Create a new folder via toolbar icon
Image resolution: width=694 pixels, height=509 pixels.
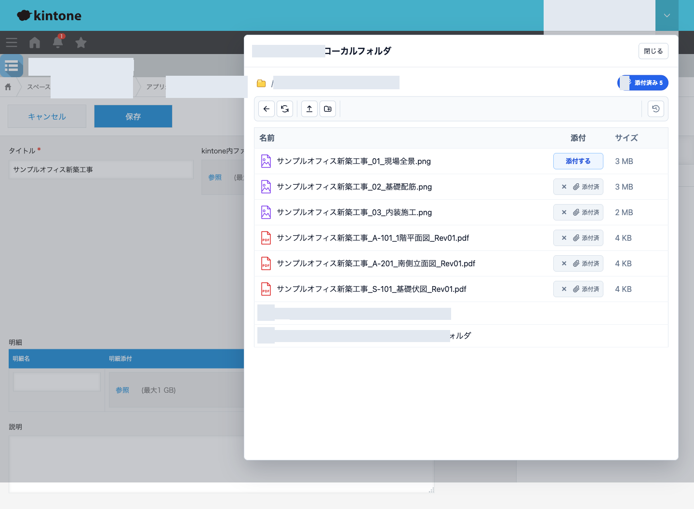[328, 109]
